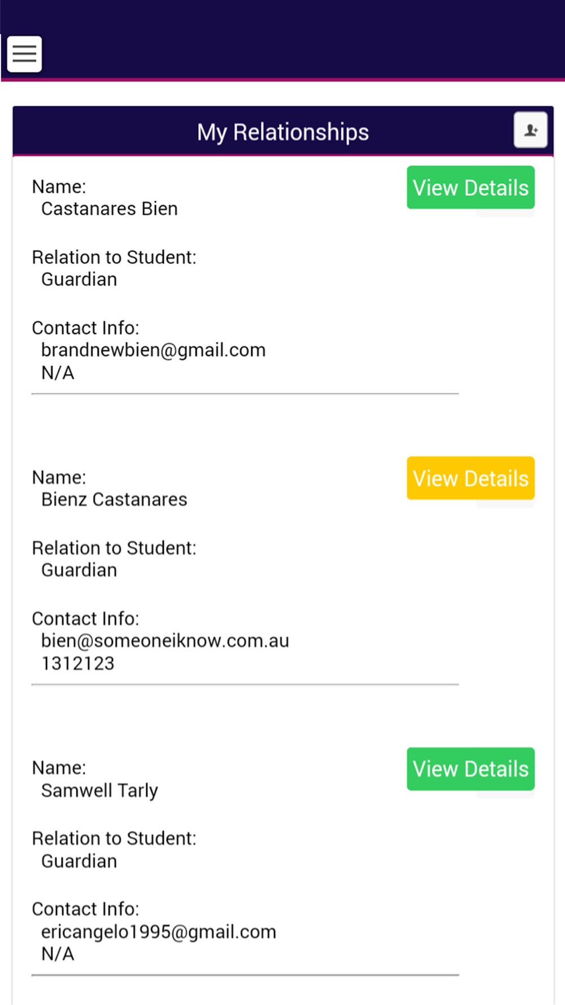Open yellow View Details for Bienz Castanares
The height and width of the screenshot is (1005, 565).
471,478
